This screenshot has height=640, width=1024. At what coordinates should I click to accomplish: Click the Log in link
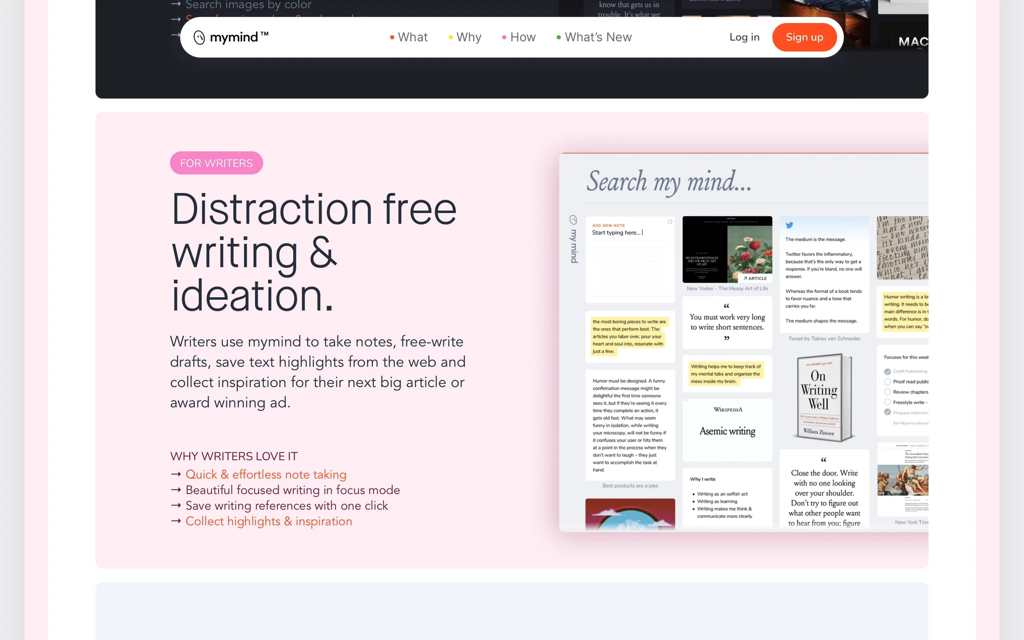744,37
